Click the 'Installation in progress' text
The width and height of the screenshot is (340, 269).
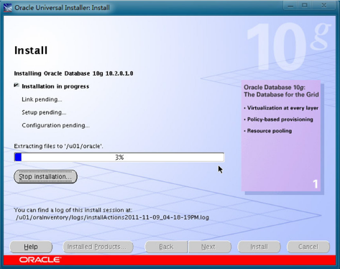55,86
